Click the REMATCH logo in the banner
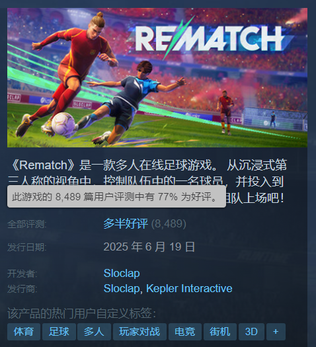Image resolution: width=316 pixels, height=347 pixels. (209, 38)
